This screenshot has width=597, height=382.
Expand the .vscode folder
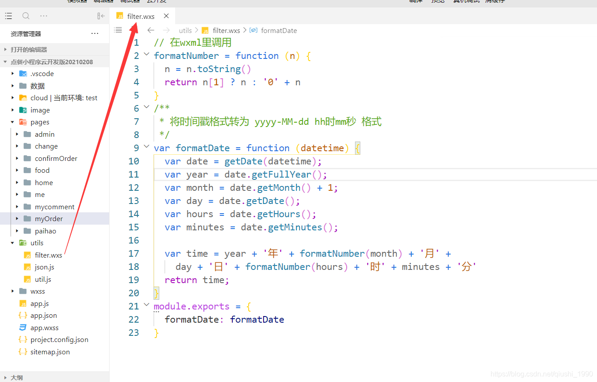point(13,73)
